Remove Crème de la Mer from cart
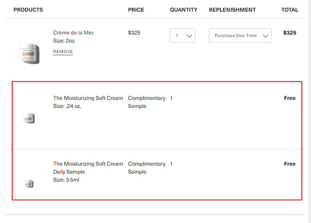This screenshot has height=223, width=311. tap(63, 52)
